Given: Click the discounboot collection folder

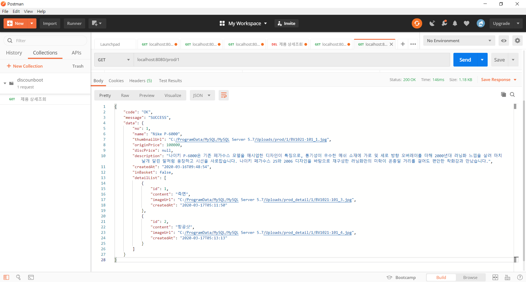Looking at the screenshot, I should pos(45,83).
